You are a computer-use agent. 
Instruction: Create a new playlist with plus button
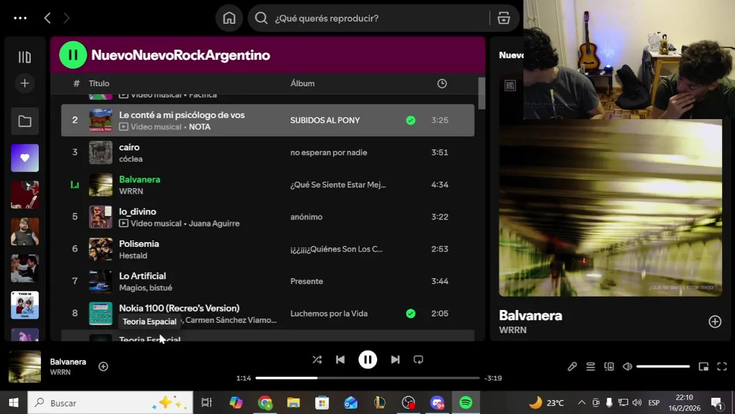tap(25, 83)
